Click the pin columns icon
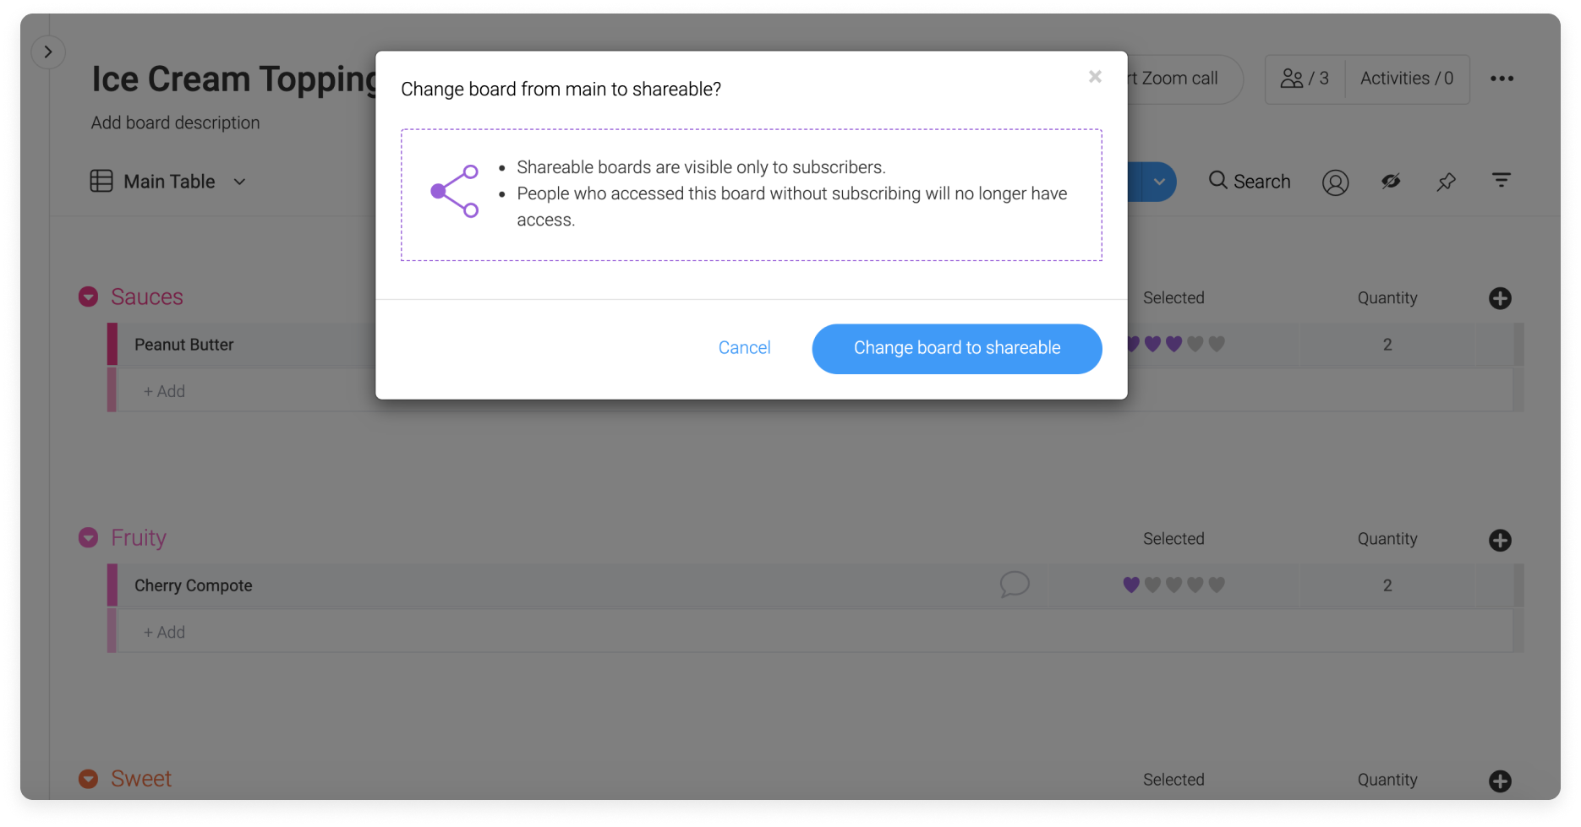Image resolution: width=1581 pixels, height=827 pixels. coord(1446,182)
